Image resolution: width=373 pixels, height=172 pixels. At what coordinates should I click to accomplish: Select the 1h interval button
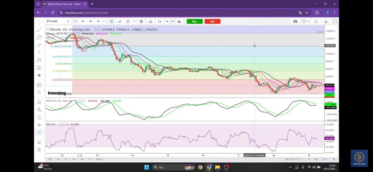coord(75,21)
